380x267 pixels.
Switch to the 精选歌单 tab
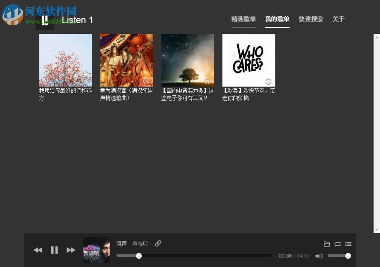[x=244, y=19]
